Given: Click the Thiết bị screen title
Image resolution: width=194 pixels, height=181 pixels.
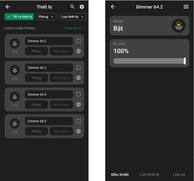Looking at the screenshot, I should pos(44,7).
